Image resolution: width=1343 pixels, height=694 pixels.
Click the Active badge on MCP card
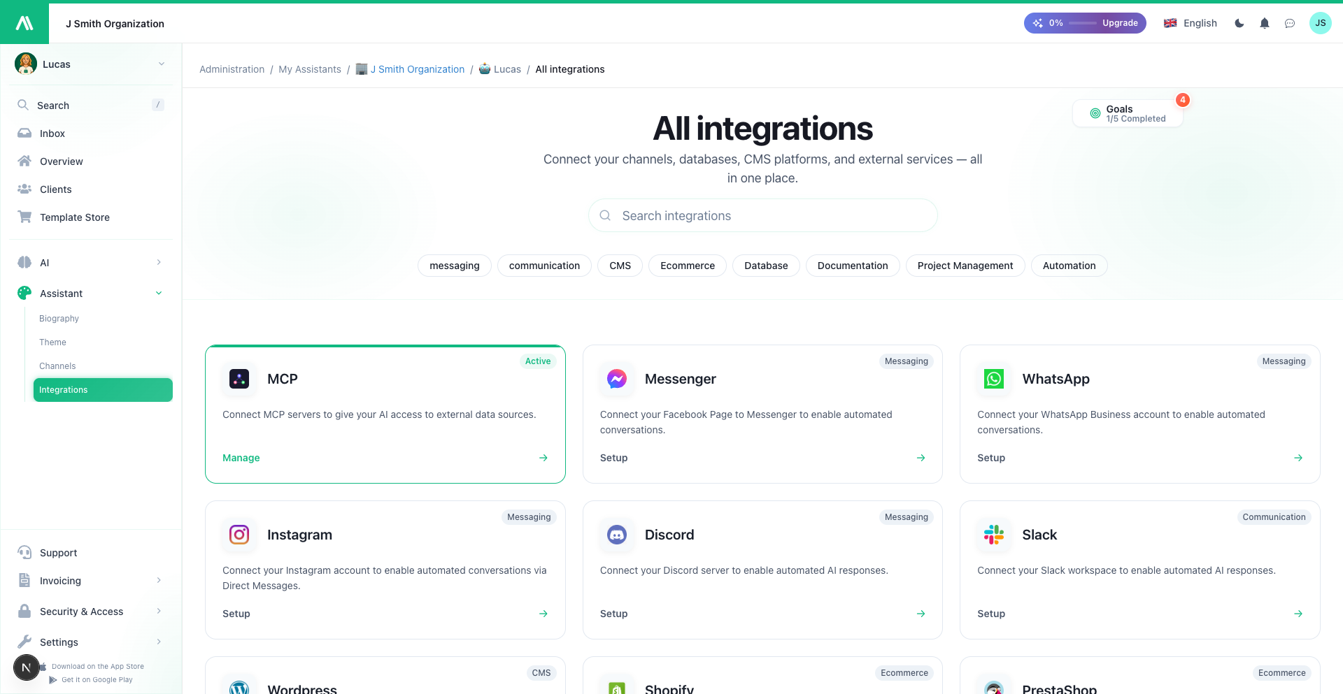pyautogui.click(x=538, y=361)
